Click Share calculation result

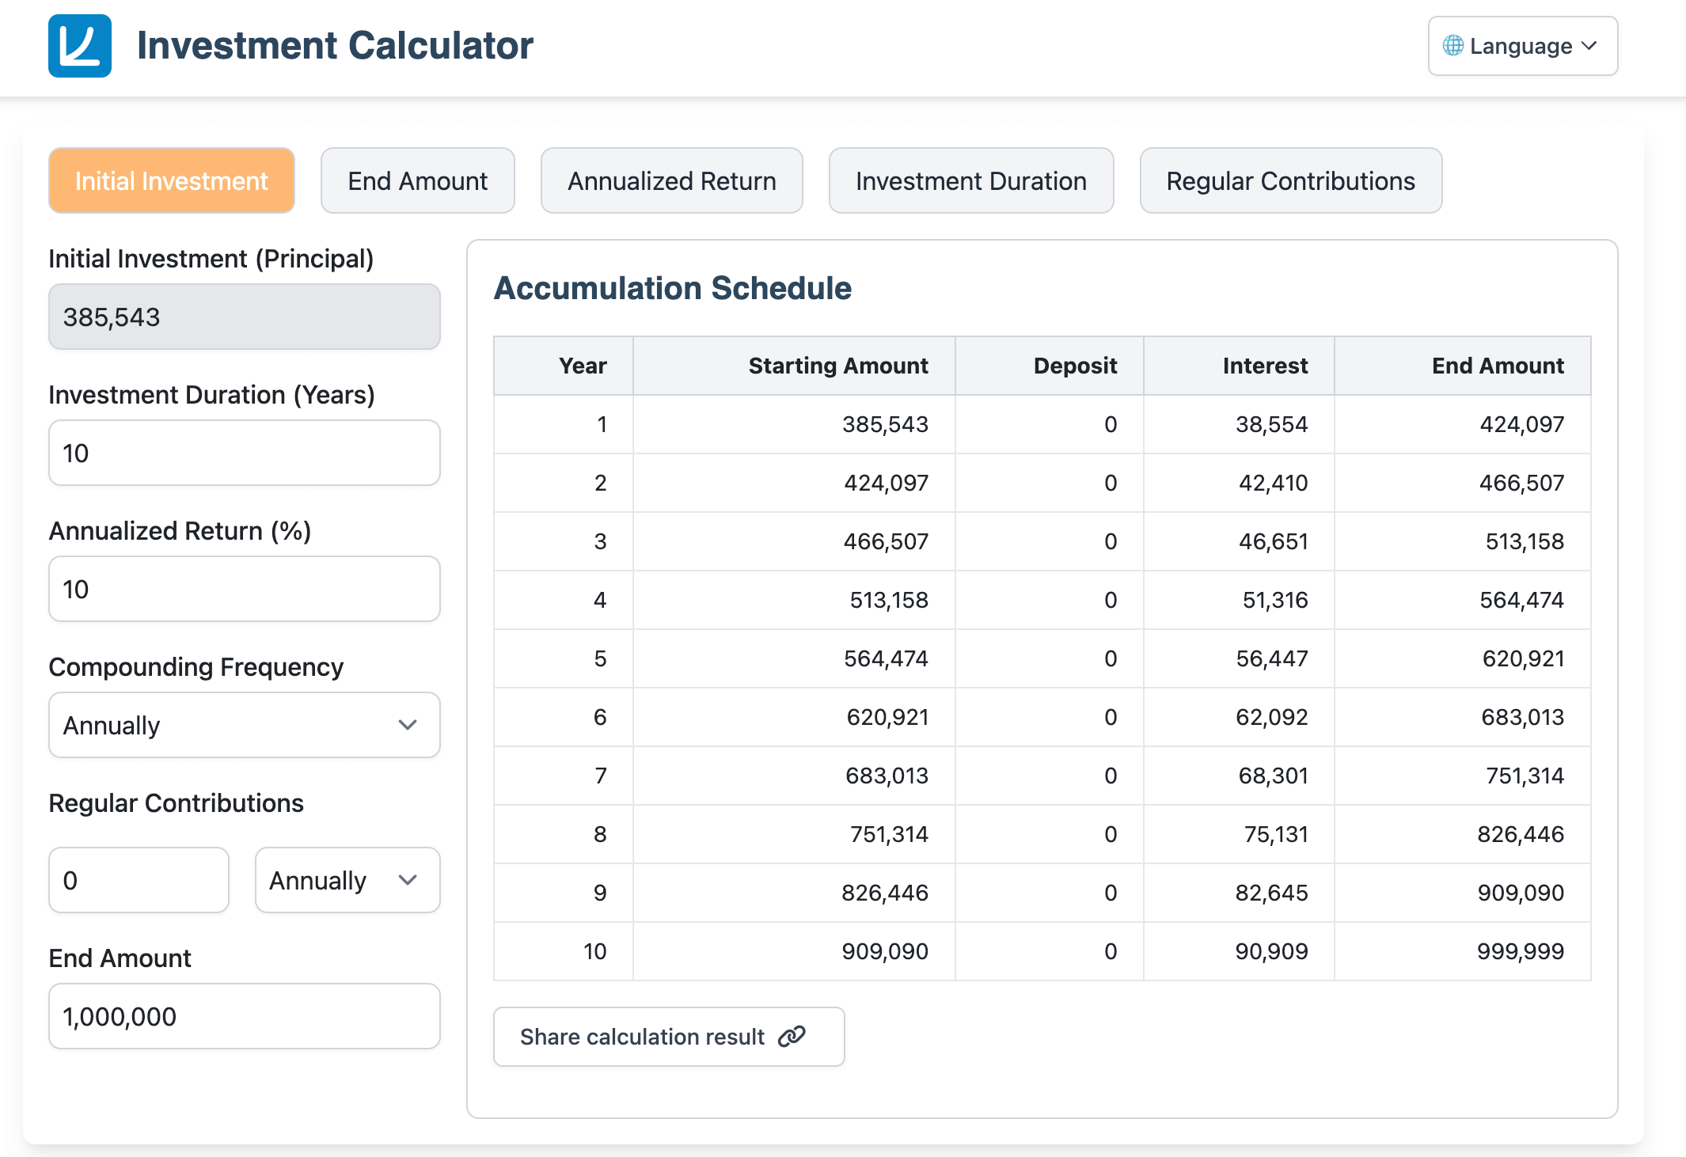(669, 1037)
